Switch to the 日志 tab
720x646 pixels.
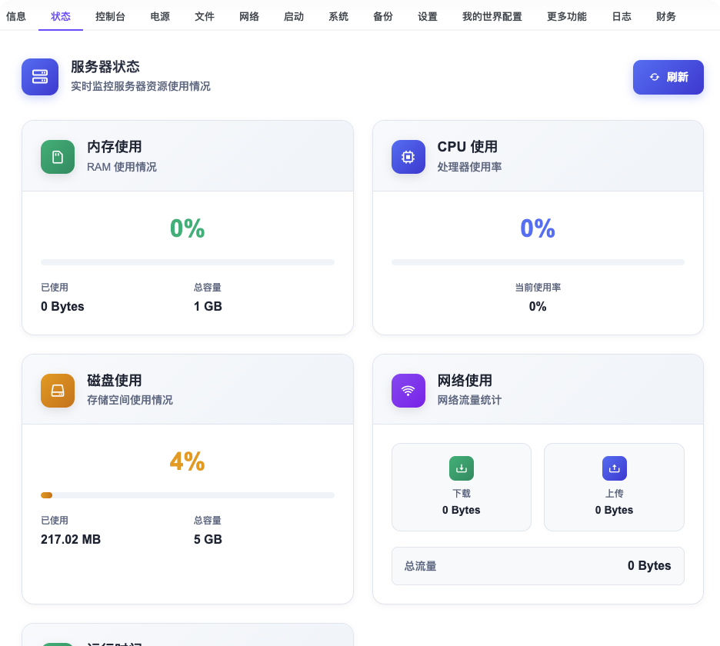tap(622, 16)
